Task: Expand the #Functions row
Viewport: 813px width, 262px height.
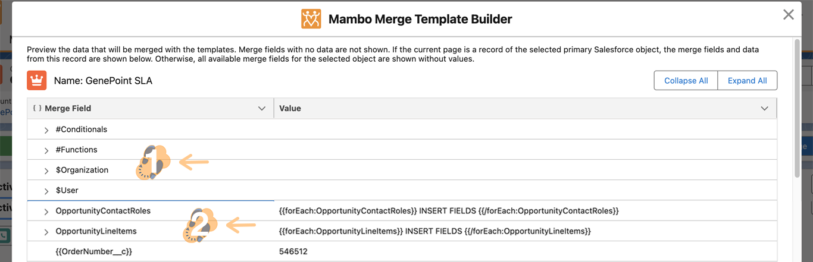Action: pyautogui.click(x=46, y=150)
